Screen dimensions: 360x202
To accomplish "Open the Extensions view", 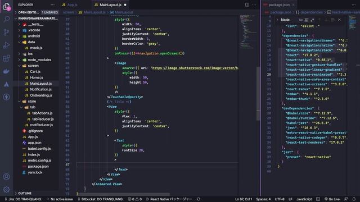I will pyautogui.click(x=6, y=58).
